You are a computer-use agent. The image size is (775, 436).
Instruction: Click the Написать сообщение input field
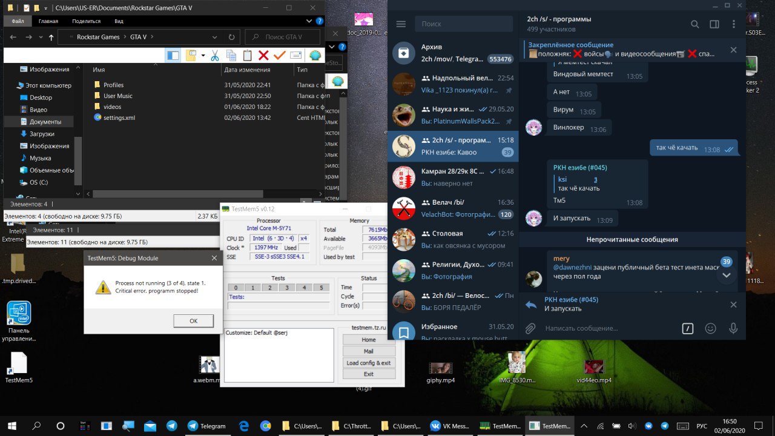607,328
